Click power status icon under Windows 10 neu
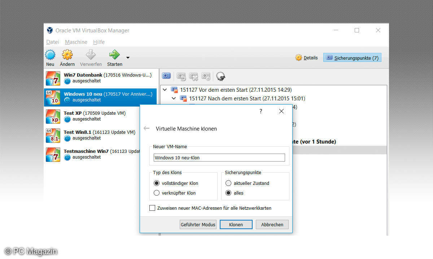The image size is (433, 259). tap(67, 100)
